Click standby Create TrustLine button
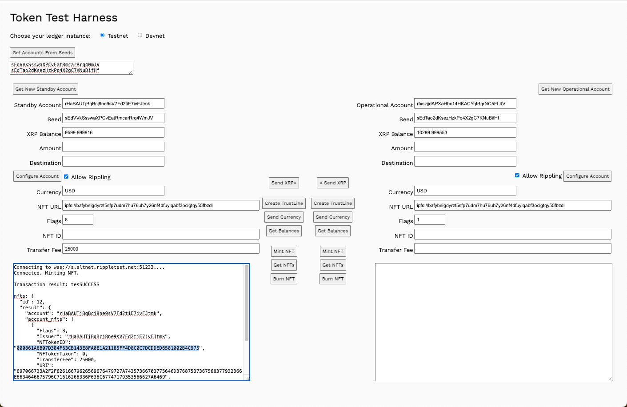The height and width of the screenshot is (407, 627). tap(284, 203)
